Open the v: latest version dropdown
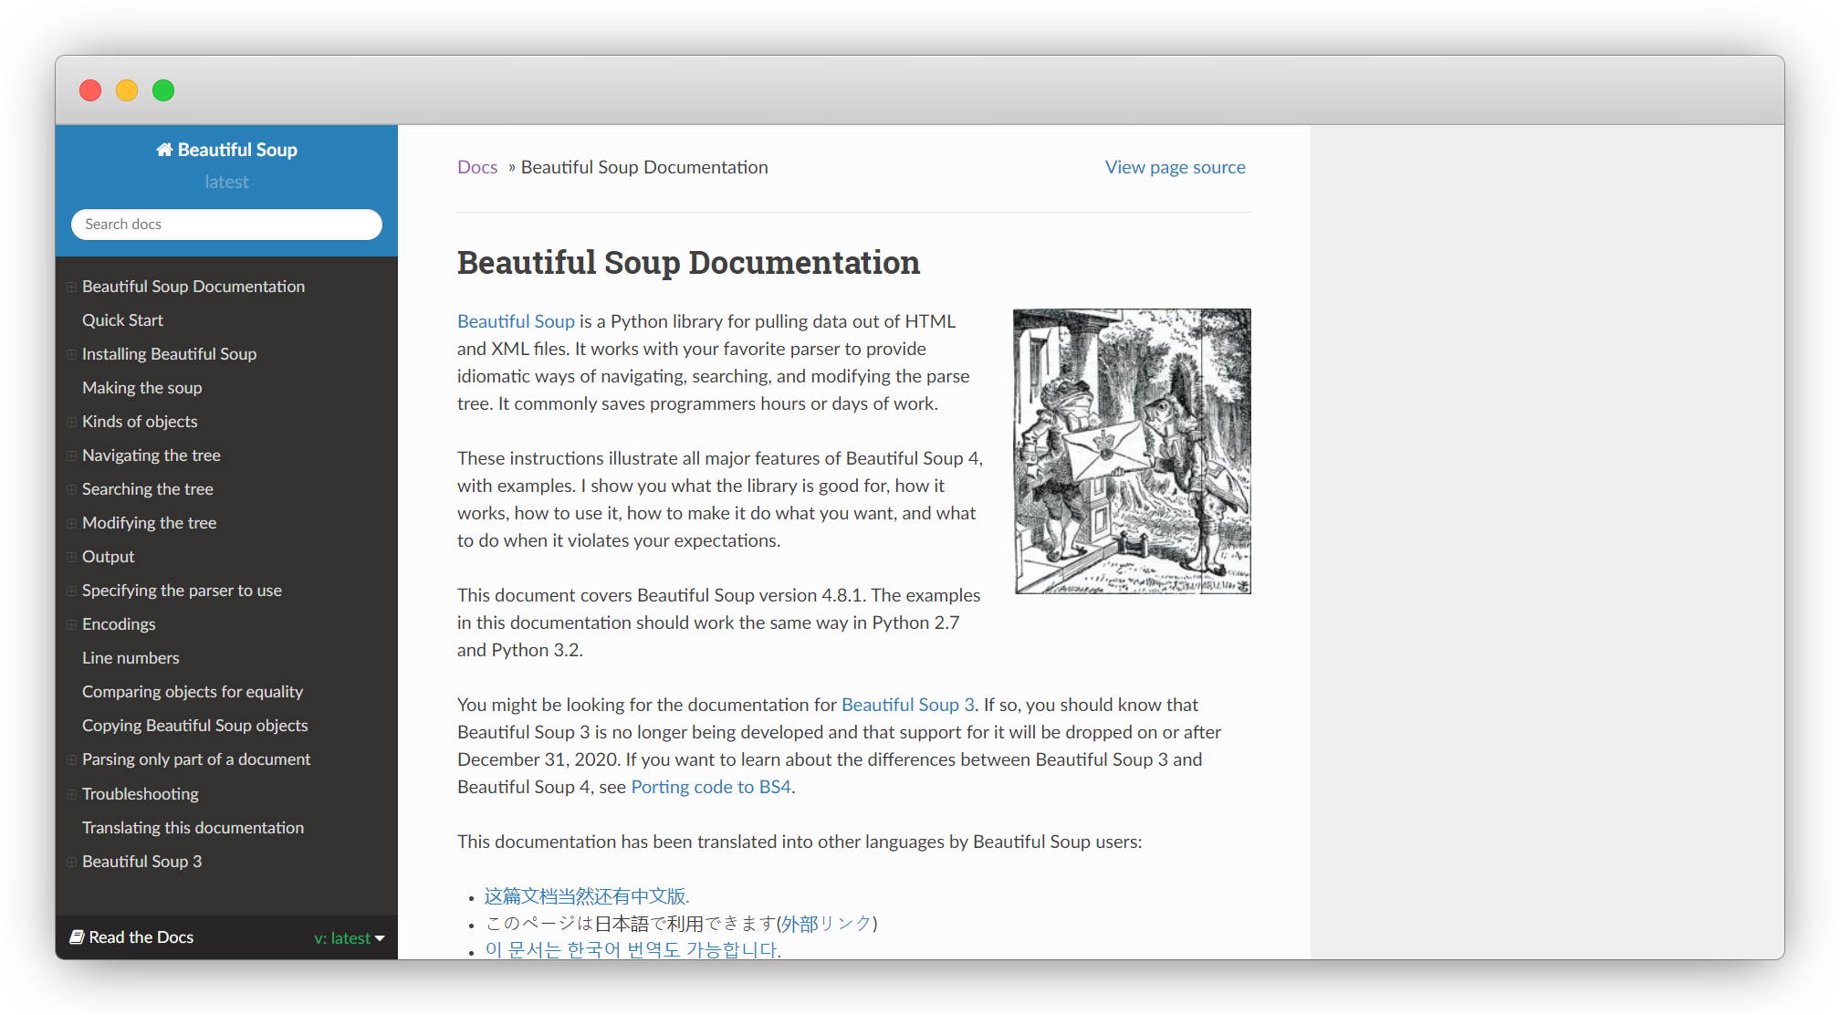 click(x=350, y=938)
